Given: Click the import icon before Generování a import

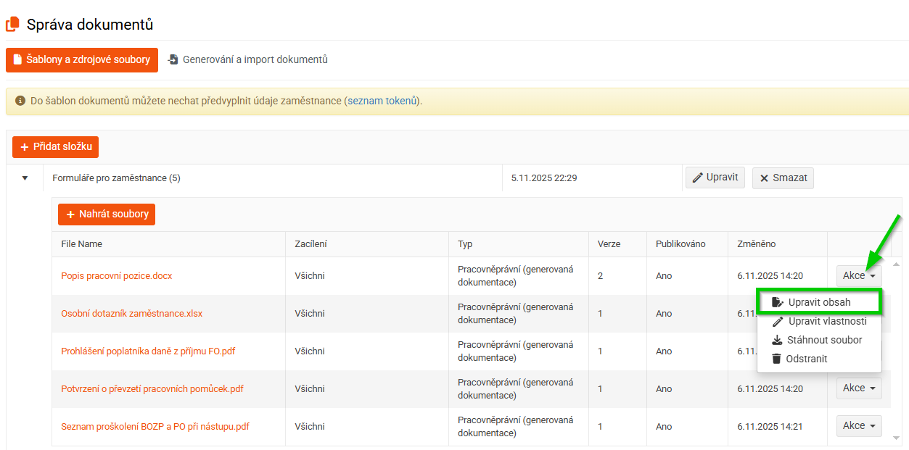Looking at the screenshot, I should (x=173, y=59).
